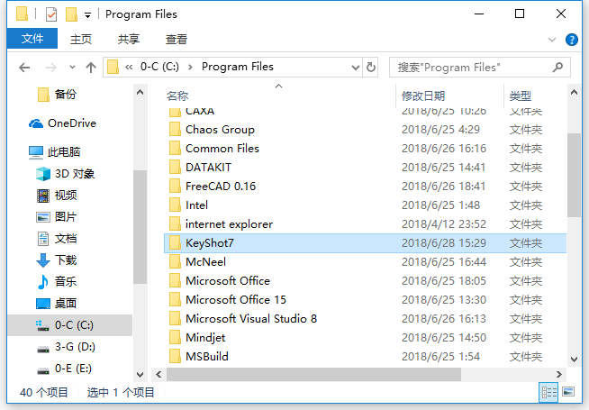Open the 文件 menu tab
The width and height of the screenshot is (589, 410).
[32, 39]
